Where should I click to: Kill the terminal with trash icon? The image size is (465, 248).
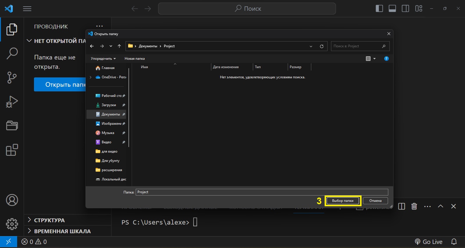tap(414, 206)
